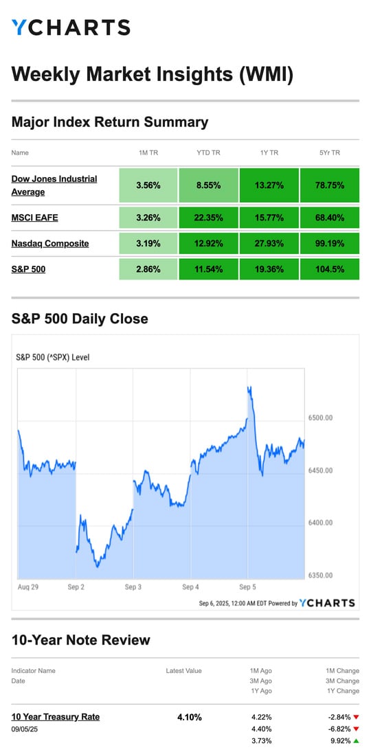The height and width of the screenshot is (754, 371).
Task: Click the Sep 5 peak on the chart
Action: [x=250, y=387]
